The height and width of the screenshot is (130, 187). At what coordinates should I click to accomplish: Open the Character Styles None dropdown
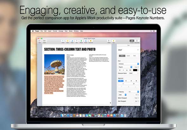tap(134, 73)
